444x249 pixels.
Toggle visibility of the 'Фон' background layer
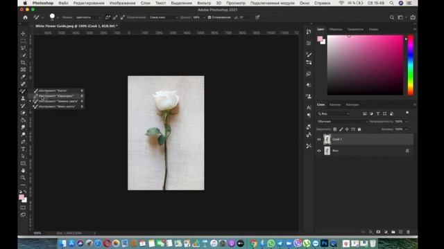tap(319, 151)
